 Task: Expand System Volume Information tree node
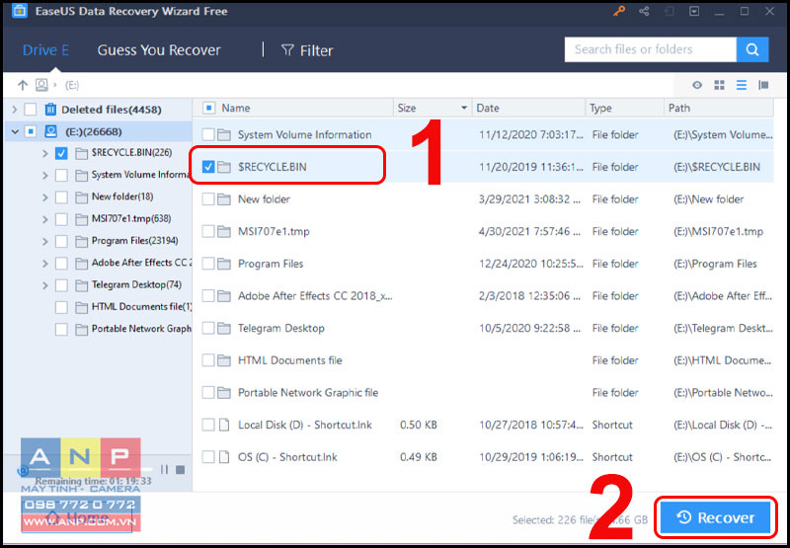pyautogui.click(x=45, y=176)
